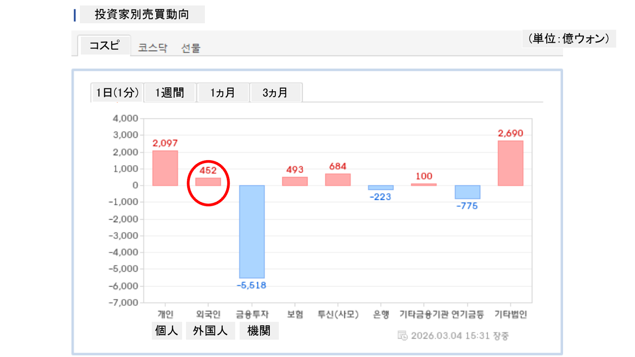The height and width of the screenshot is (357, 635).
Task: Select the 기타금융기관 bar showing 100
Action: tap(424, 184)
